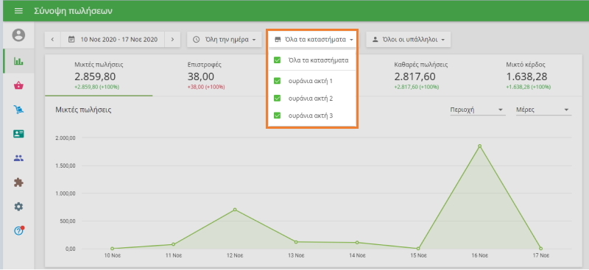The height and width of the screenshot is (270, 589).
Task: Open the customers people icon
Action: 18,158
